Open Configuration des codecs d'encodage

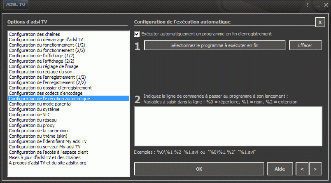pyautogui.click(x=69, y=93)
